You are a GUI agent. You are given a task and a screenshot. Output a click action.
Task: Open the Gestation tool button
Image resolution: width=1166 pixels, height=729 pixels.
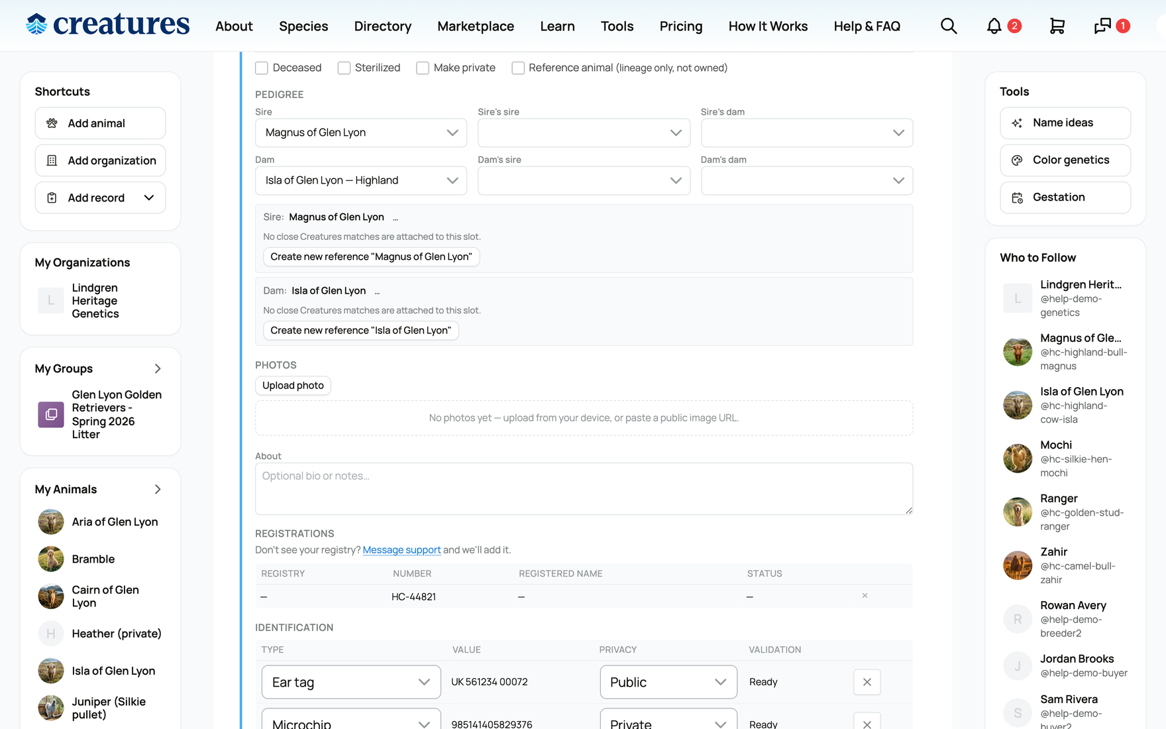pyautogui.click(x=1065, y=197)
